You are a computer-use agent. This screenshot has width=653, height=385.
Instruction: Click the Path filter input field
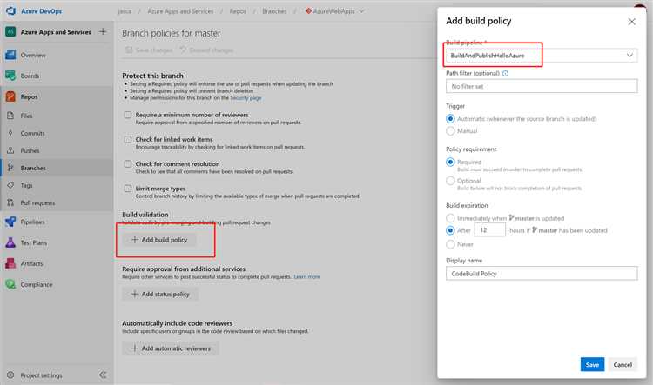coord(542,87)
